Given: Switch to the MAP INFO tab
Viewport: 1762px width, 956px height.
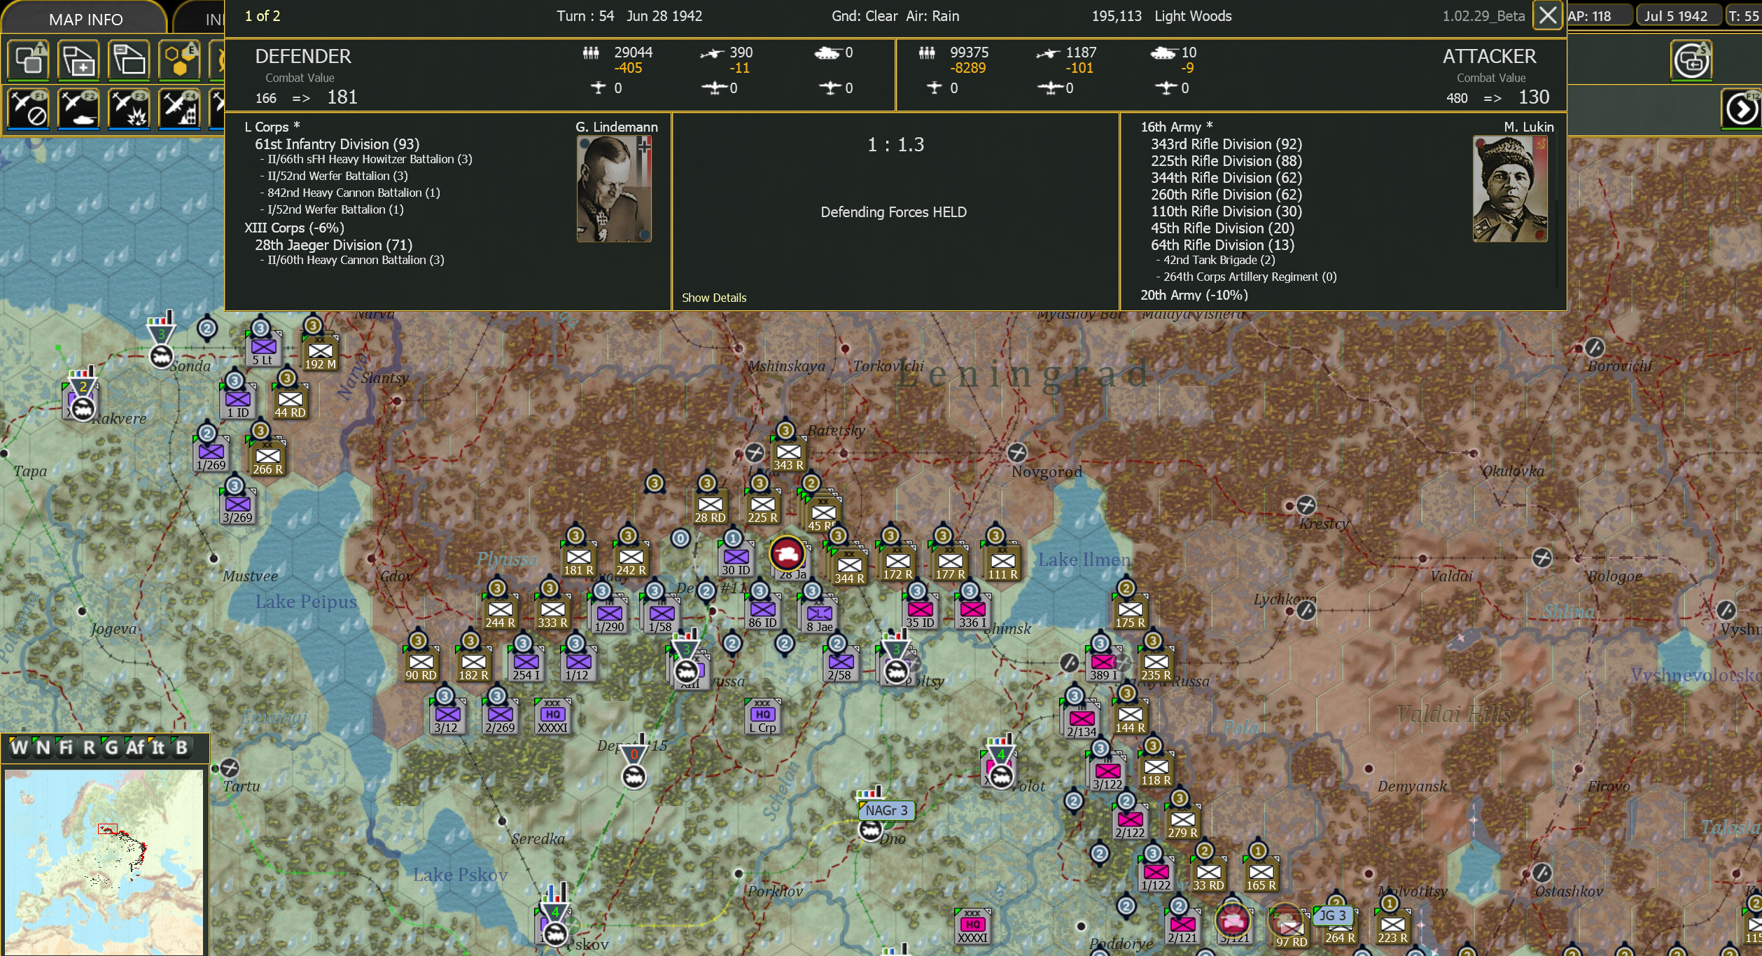Looking at the screenshot, I should click(84, 19).
